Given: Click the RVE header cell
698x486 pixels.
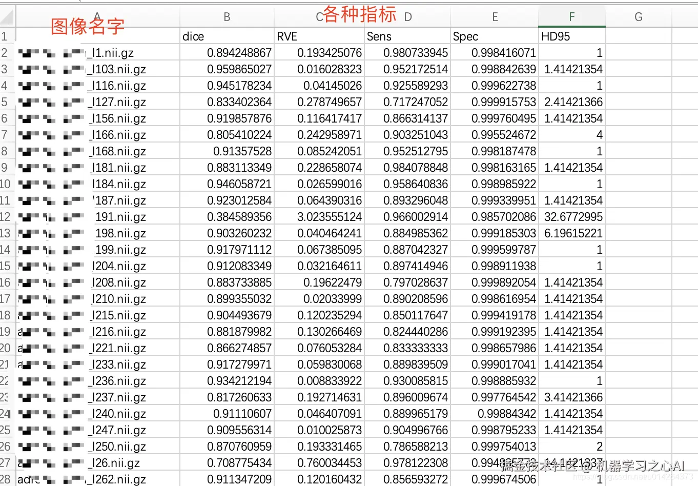Looking at the screenshot, I should point(319,36).
